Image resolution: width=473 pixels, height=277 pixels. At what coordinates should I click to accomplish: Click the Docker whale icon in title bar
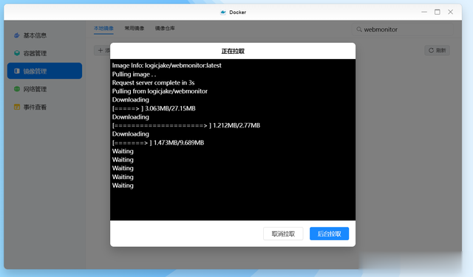click(x=223, y=13)
